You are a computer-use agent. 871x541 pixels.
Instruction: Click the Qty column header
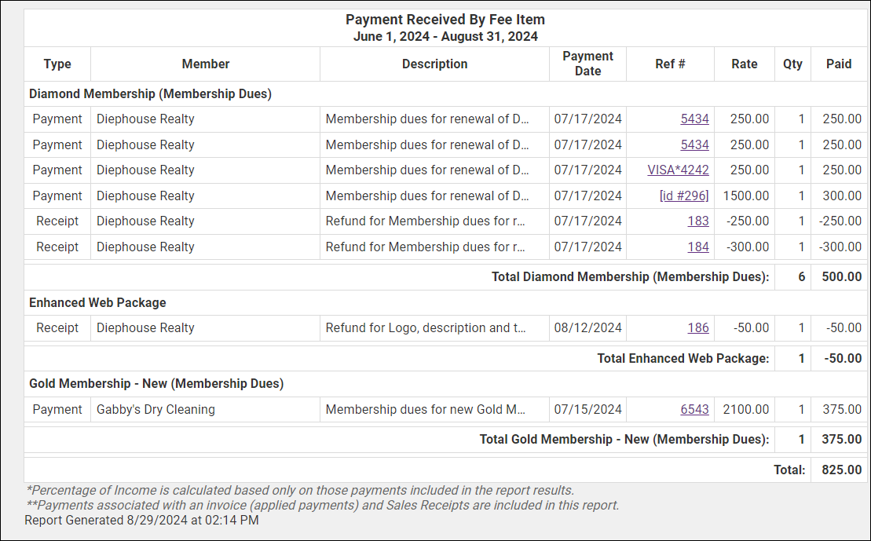792,64
